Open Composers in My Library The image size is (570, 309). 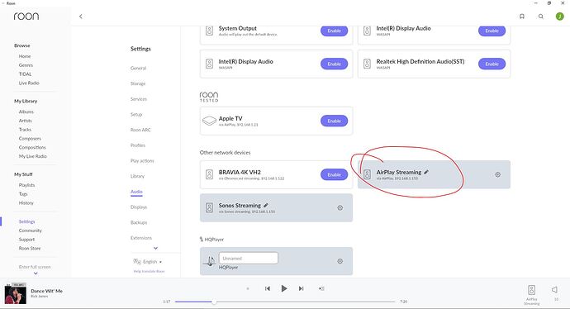30,139
